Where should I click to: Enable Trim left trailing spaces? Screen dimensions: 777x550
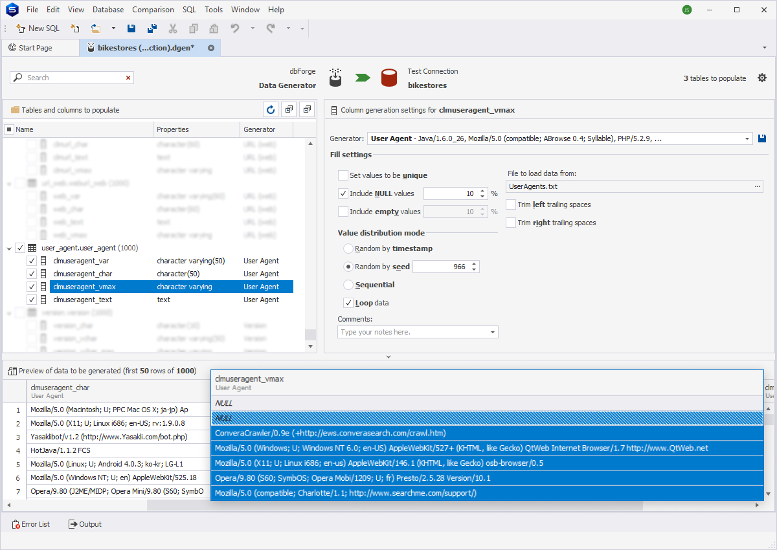click(x=511, y=204)
